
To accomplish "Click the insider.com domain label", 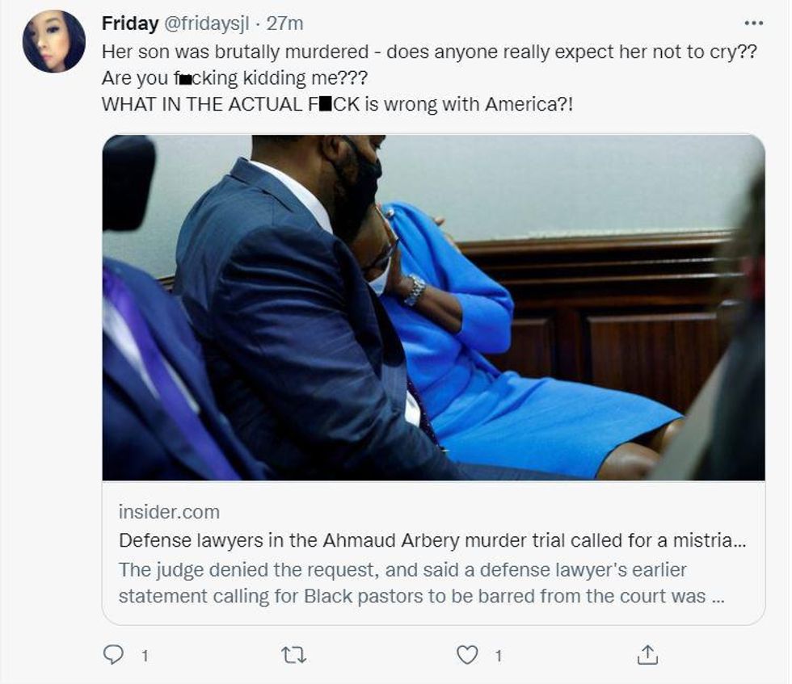I will pyautogui.click(x=169, y=512).
